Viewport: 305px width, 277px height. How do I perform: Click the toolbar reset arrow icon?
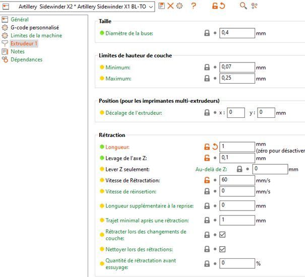[x=222, y=6]
